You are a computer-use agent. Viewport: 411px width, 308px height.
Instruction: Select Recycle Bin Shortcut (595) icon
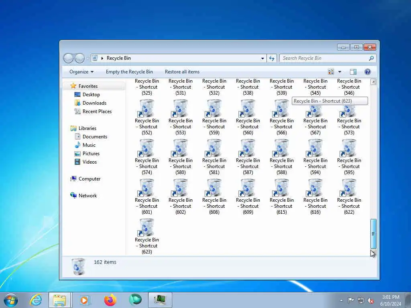click(349, 148)
